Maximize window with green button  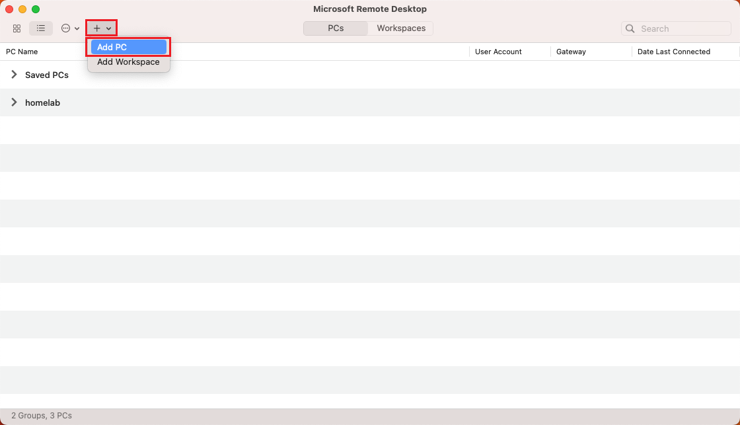pos(36,9)
